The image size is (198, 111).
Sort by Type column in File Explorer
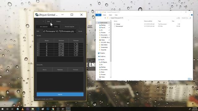pos(160,21)
